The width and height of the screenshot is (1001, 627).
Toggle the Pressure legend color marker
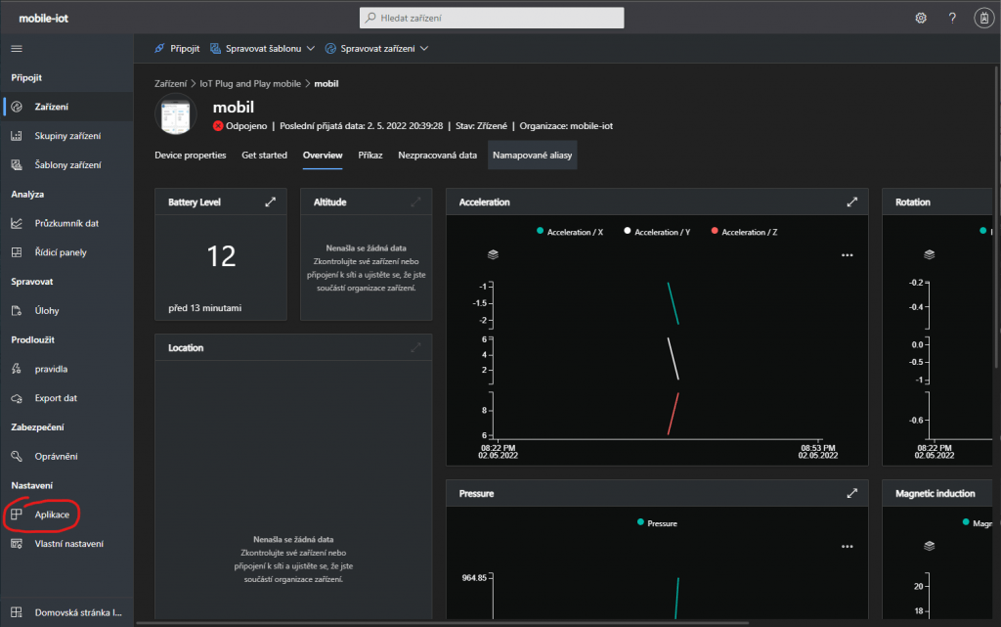pyautogui.click(x=639, y=522)
